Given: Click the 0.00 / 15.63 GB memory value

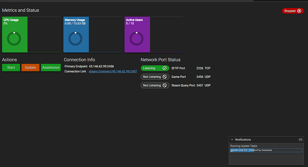Looking at the screenshot, I should (75, 23).
